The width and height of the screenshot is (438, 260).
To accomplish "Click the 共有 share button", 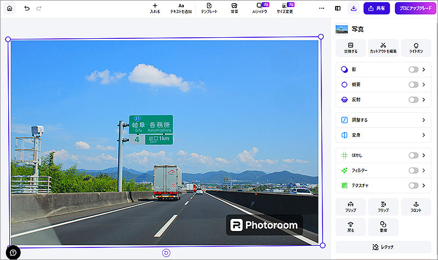I will [x=377, y=8].
